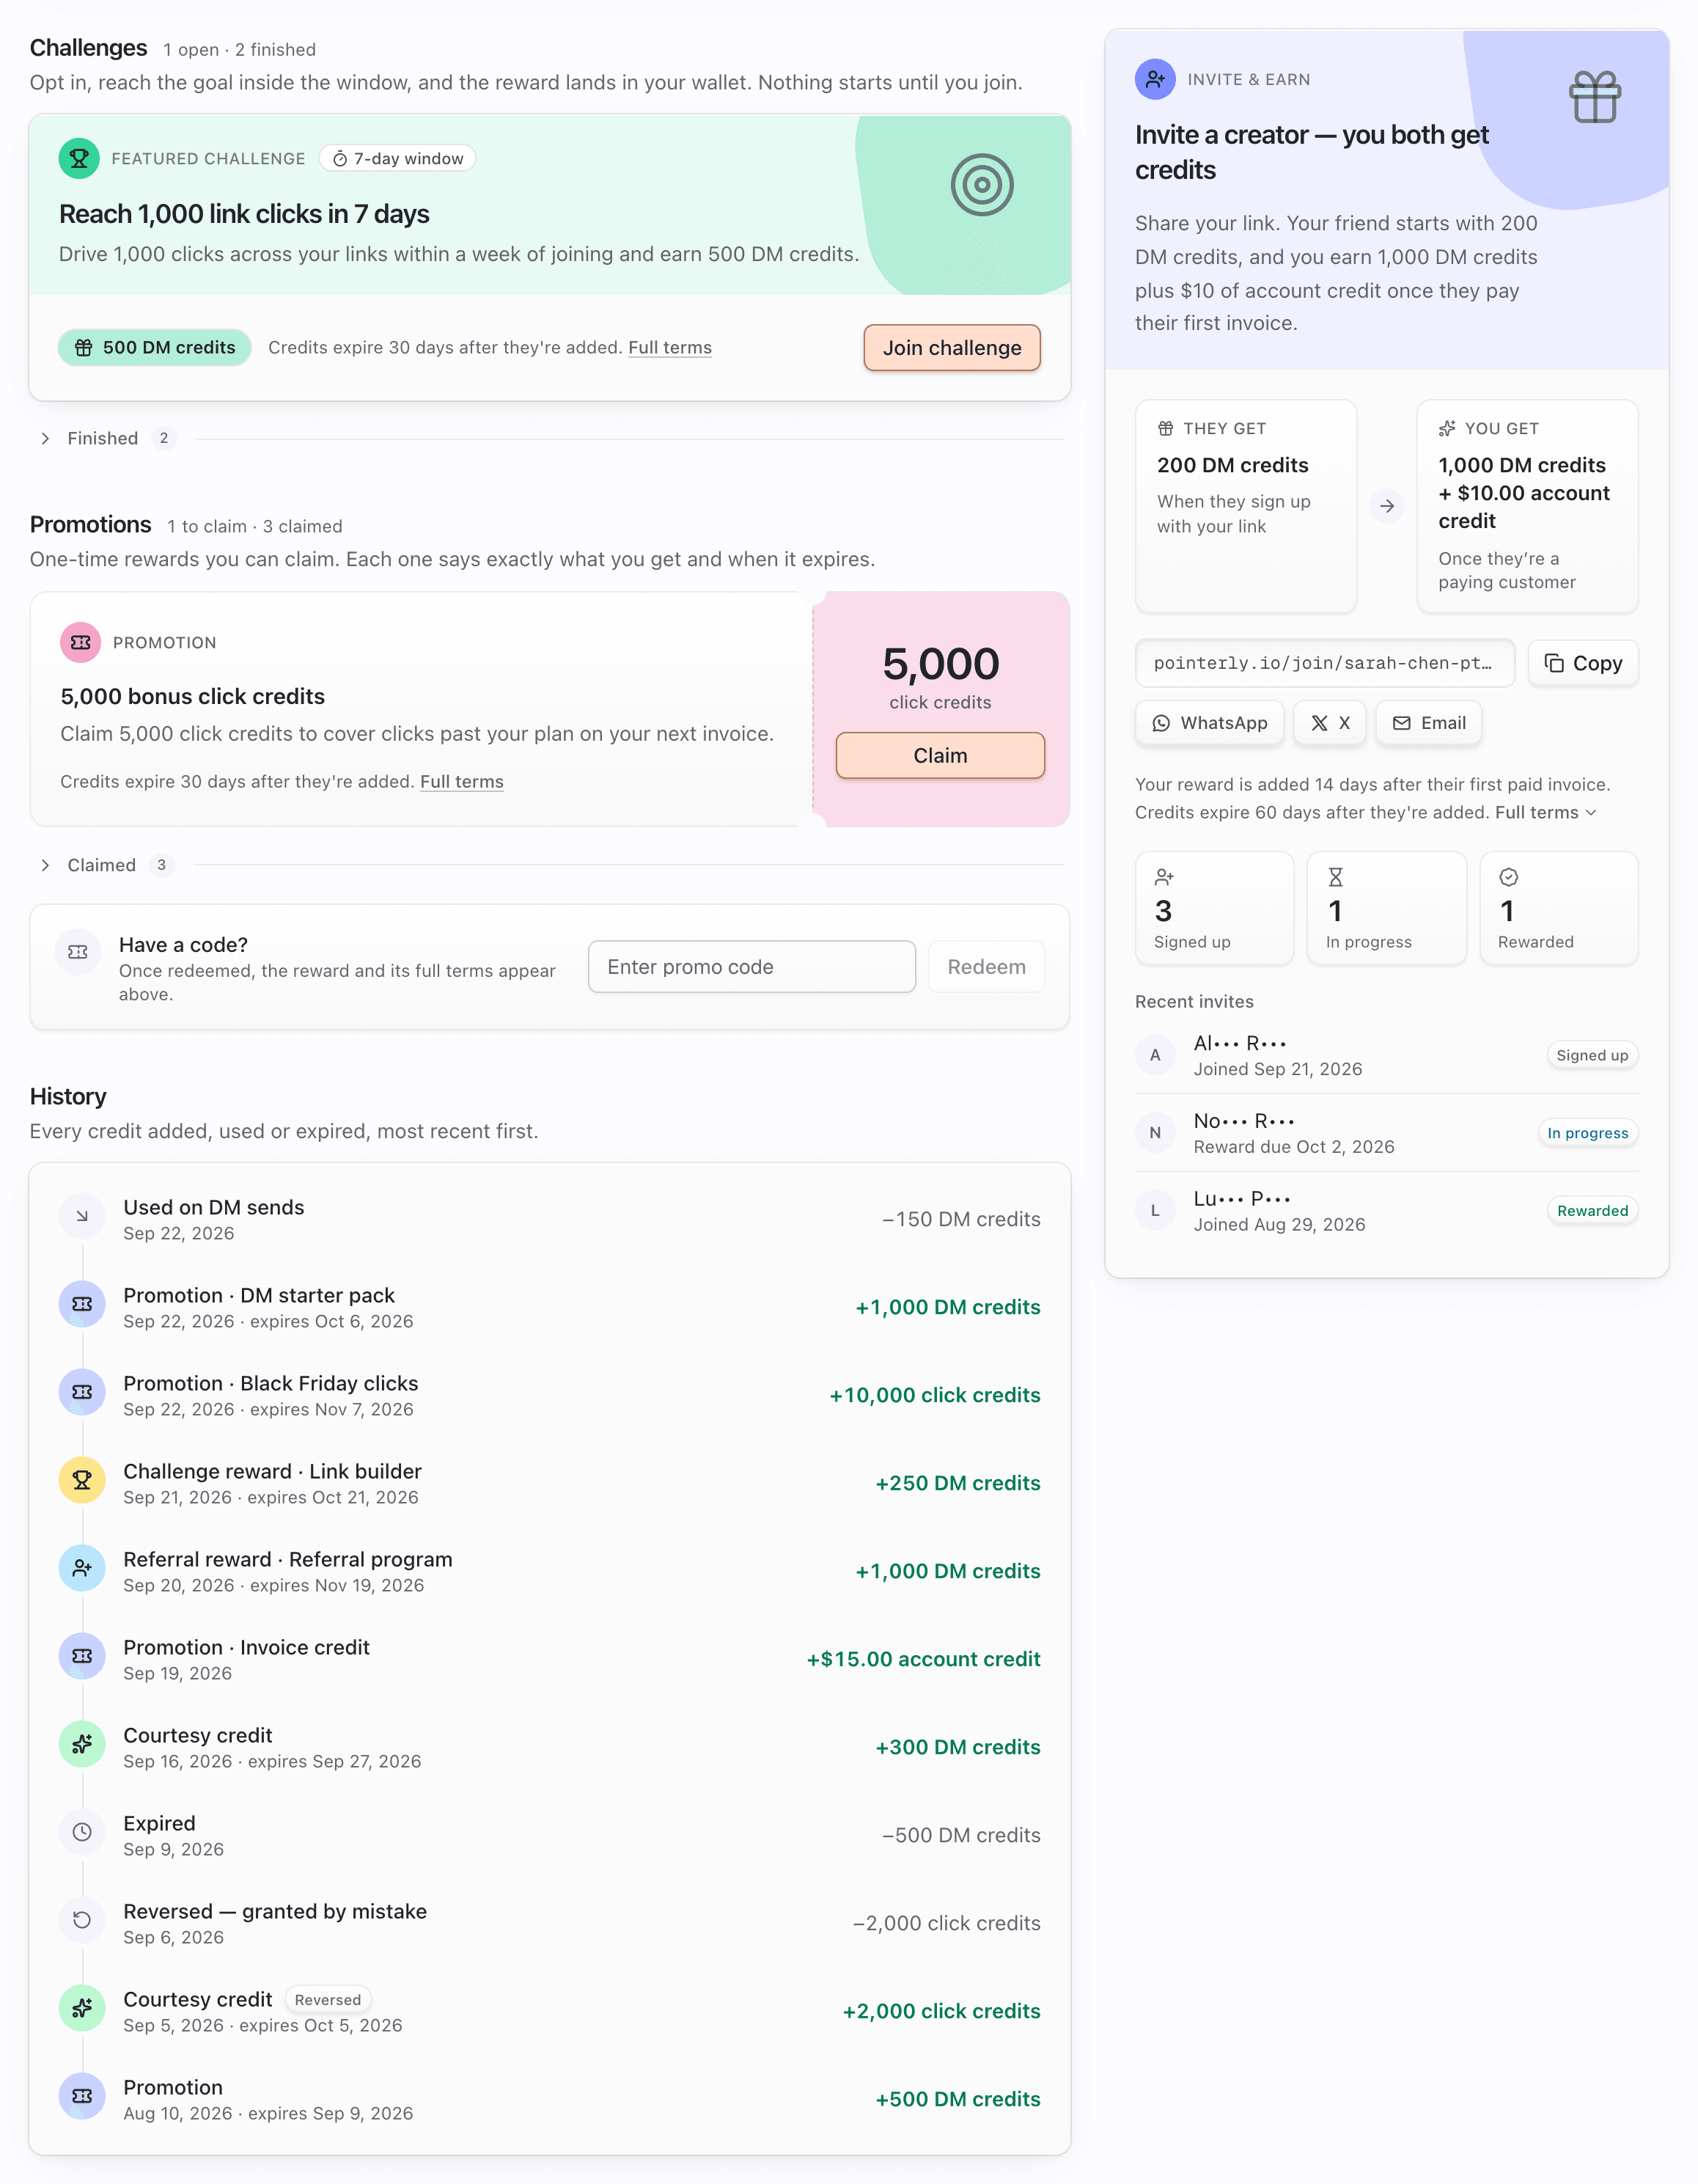Viewport: 1698px width, 2184px height.
Task: Click the Reversed tag on Courtesy credit row
Action: [x=328, y=2000]
